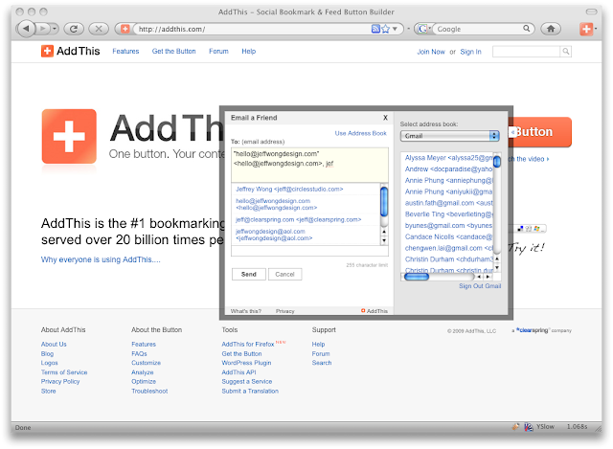Image resolution: width=613 pixels, height=449 pixels.
Task: Click the AddThis favicon in the address bar
Action: tap(125, 29)
